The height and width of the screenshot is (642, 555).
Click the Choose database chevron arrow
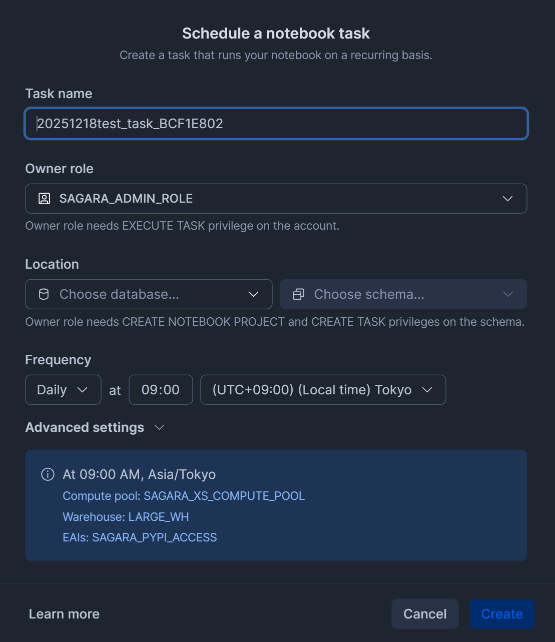point(254,294)
